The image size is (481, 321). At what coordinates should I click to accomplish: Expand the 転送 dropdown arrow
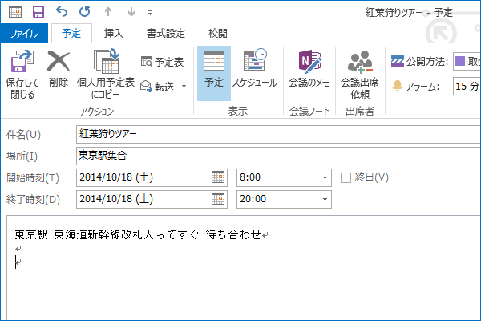[184, 87]
